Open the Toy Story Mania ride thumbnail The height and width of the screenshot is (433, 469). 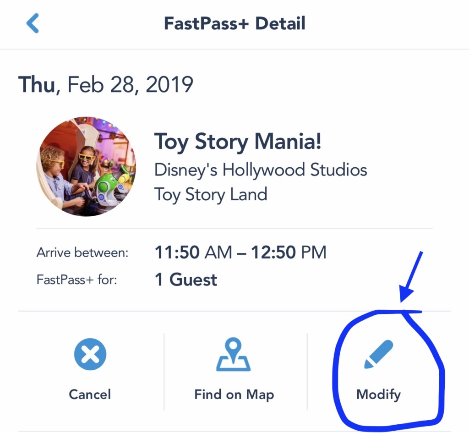86,166
